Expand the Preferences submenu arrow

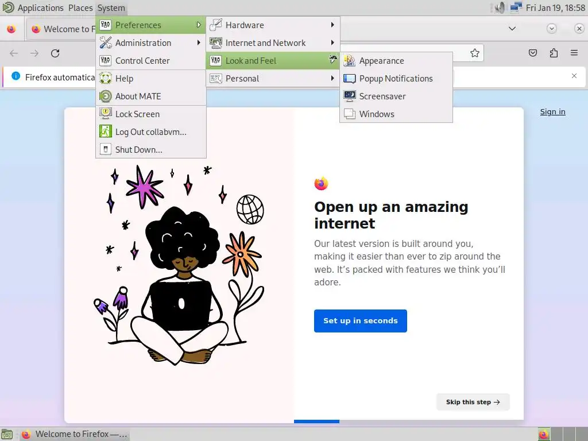[x=199, y=25]
